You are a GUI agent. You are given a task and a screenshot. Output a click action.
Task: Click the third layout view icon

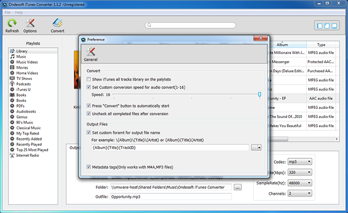coord(334,26)
